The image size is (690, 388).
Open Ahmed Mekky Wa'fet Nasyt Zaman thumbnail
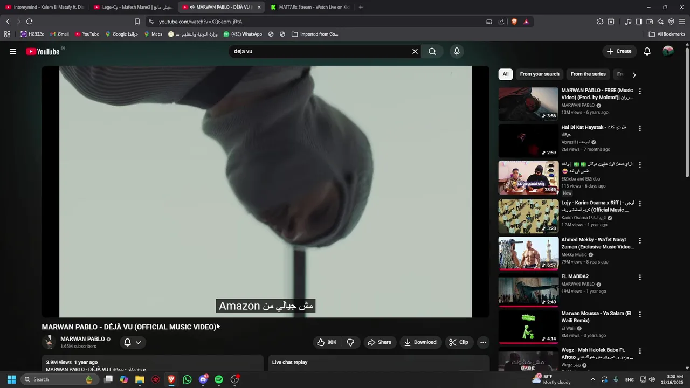(x=528, y=253)
